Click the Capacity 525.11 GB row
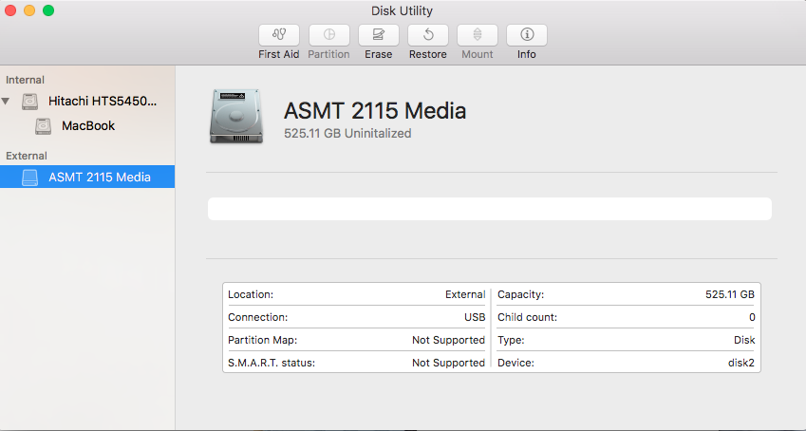This screenshot has width=806, height=431. tap(626, 294)
